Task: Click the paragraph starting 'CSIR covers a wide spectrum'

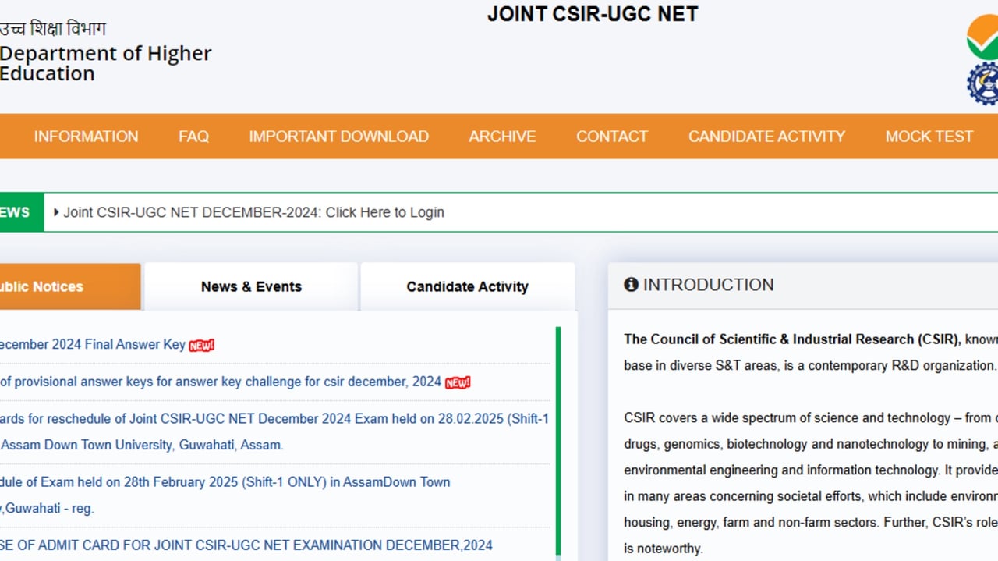Action: (811, 483)
